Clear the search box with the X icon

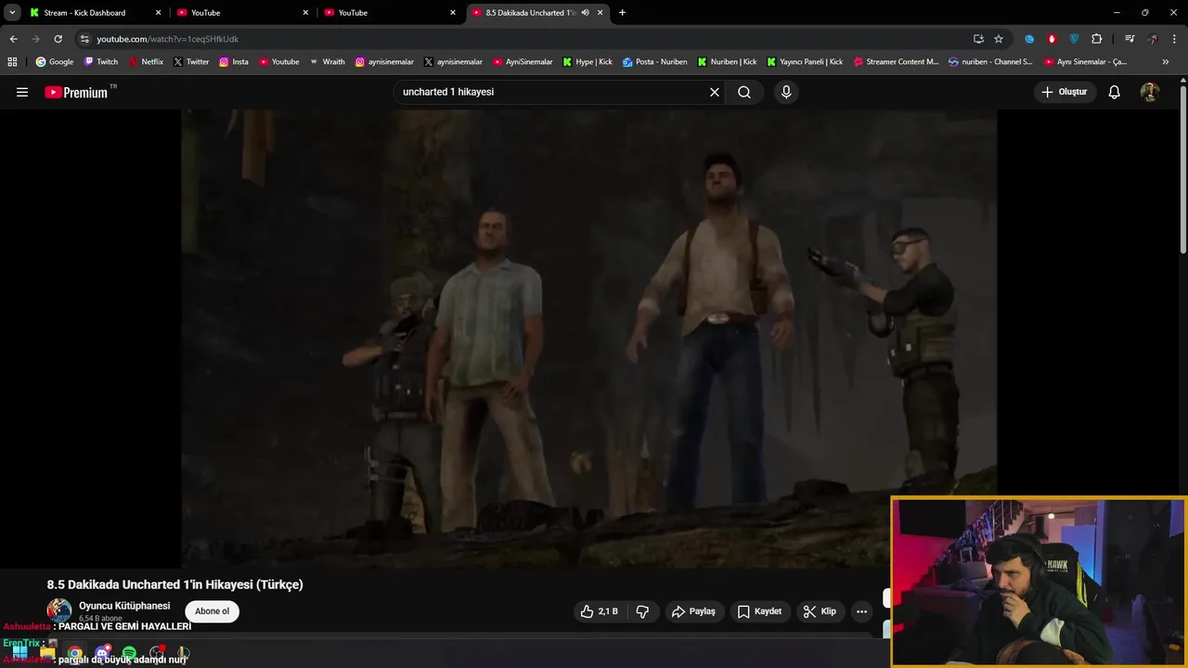click(715, 92)
